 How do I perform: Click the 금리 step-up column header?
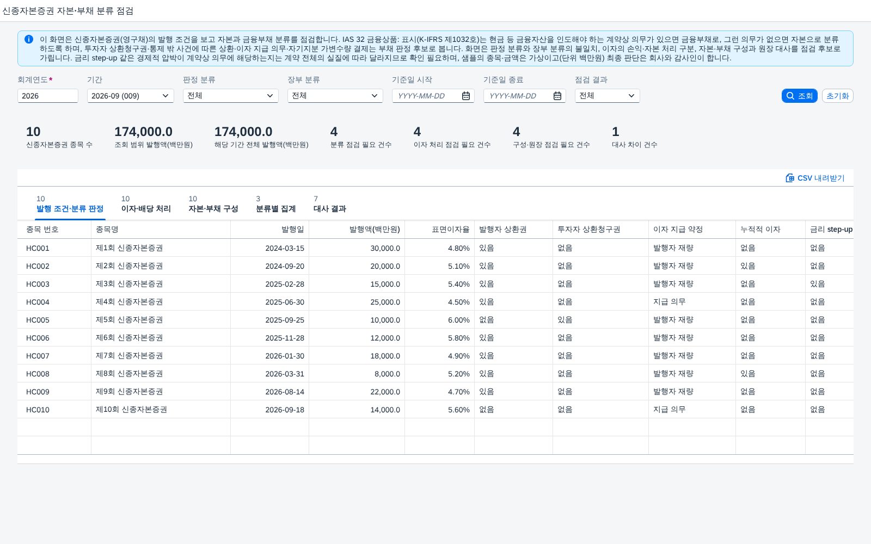coord(830,230)
